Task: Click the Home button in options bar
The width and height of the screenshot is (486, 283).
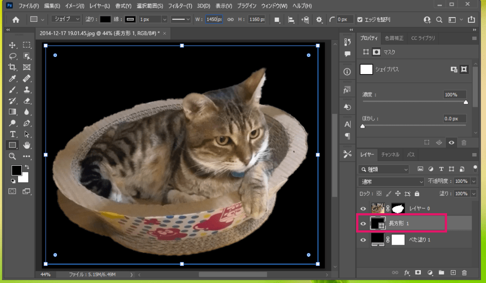Action: 16,19
